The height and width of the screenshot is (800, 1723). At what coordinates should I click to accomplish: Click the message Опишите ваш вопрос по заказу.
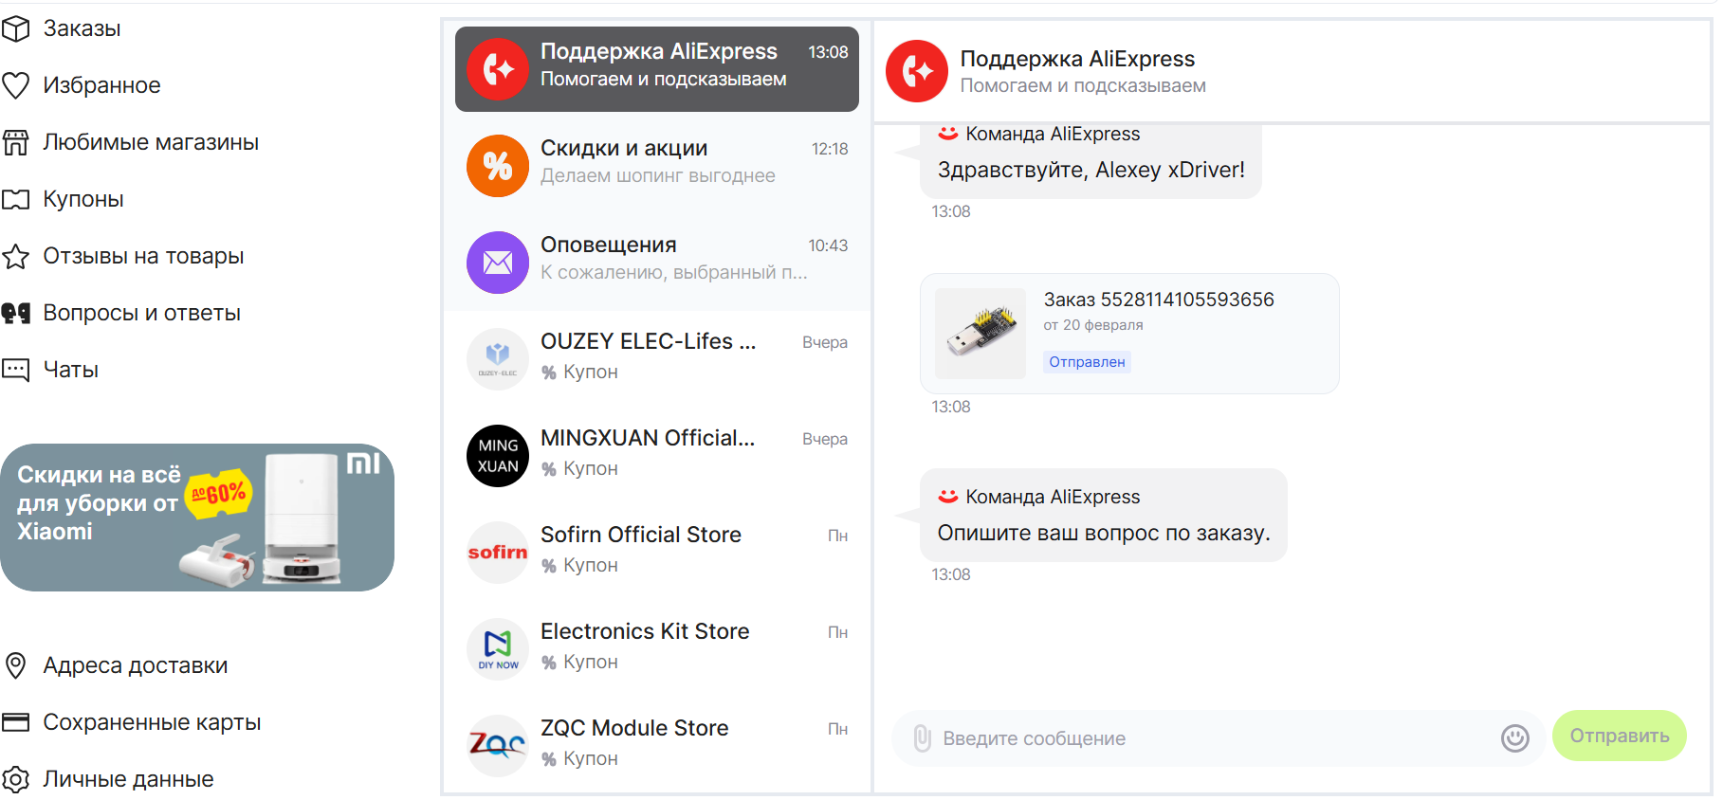pyautogui.click(x=1104, y=533)
